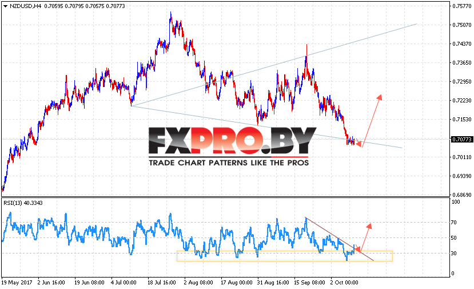Click the 0.70110 price axis label
The height and width of the screenshot is (289, 474).
click(x=461, y=157)
